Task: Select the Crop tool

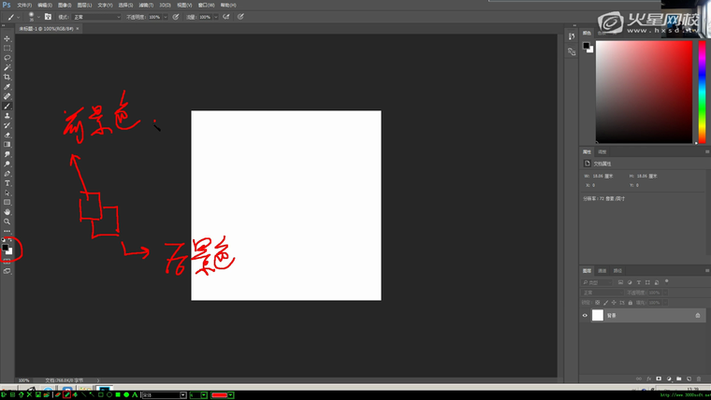Action: (x=7, y=78)
